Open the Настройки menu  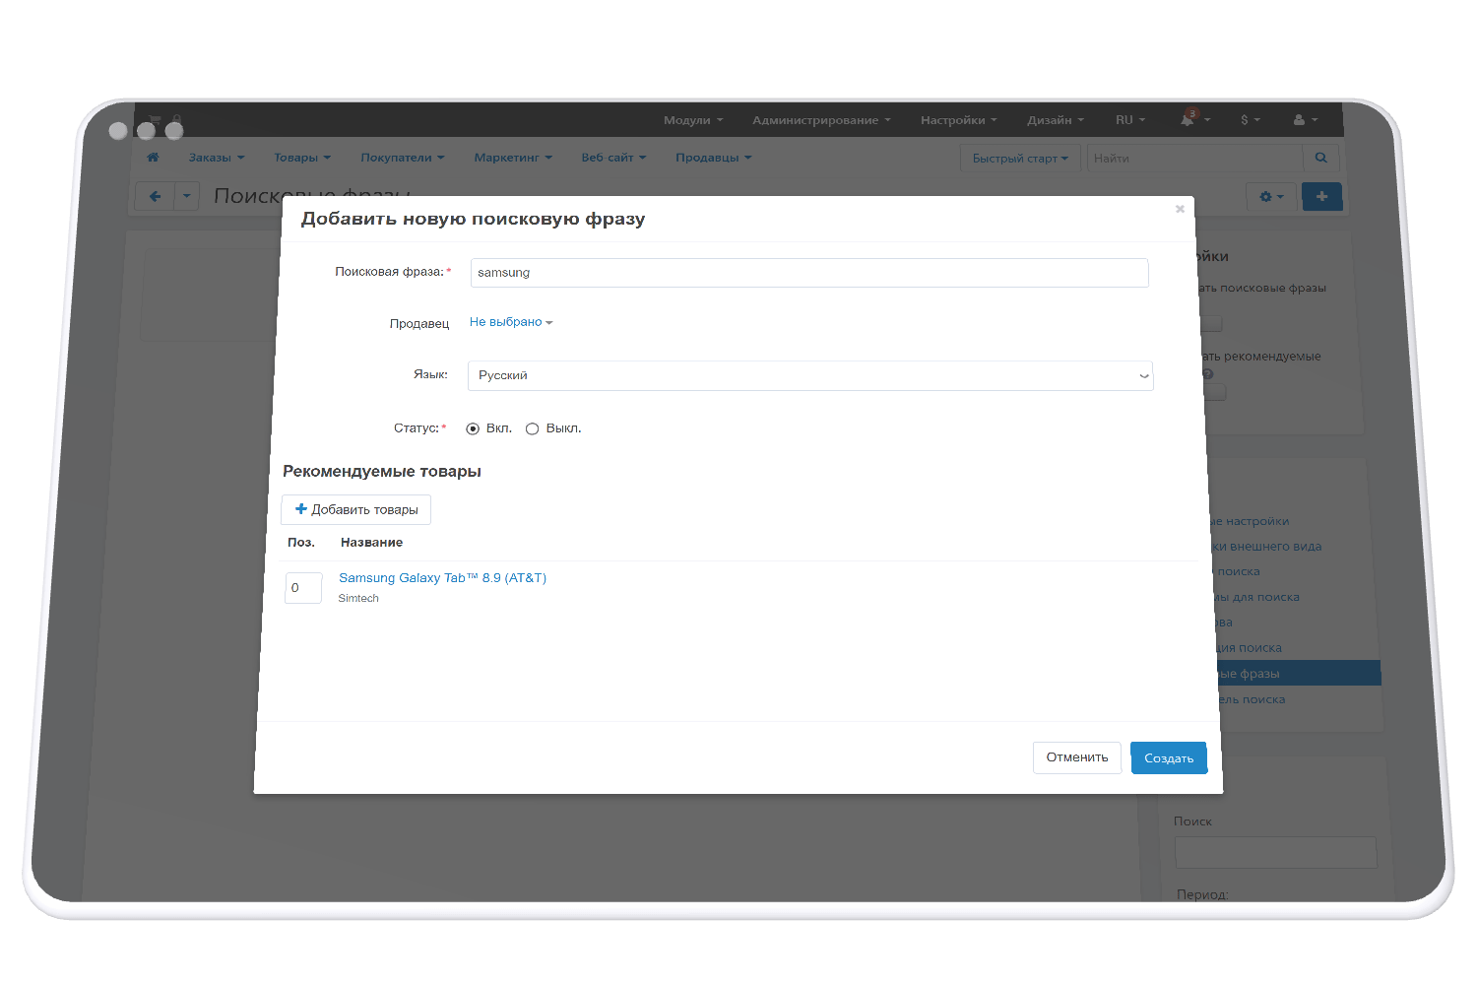coord(959,120)
